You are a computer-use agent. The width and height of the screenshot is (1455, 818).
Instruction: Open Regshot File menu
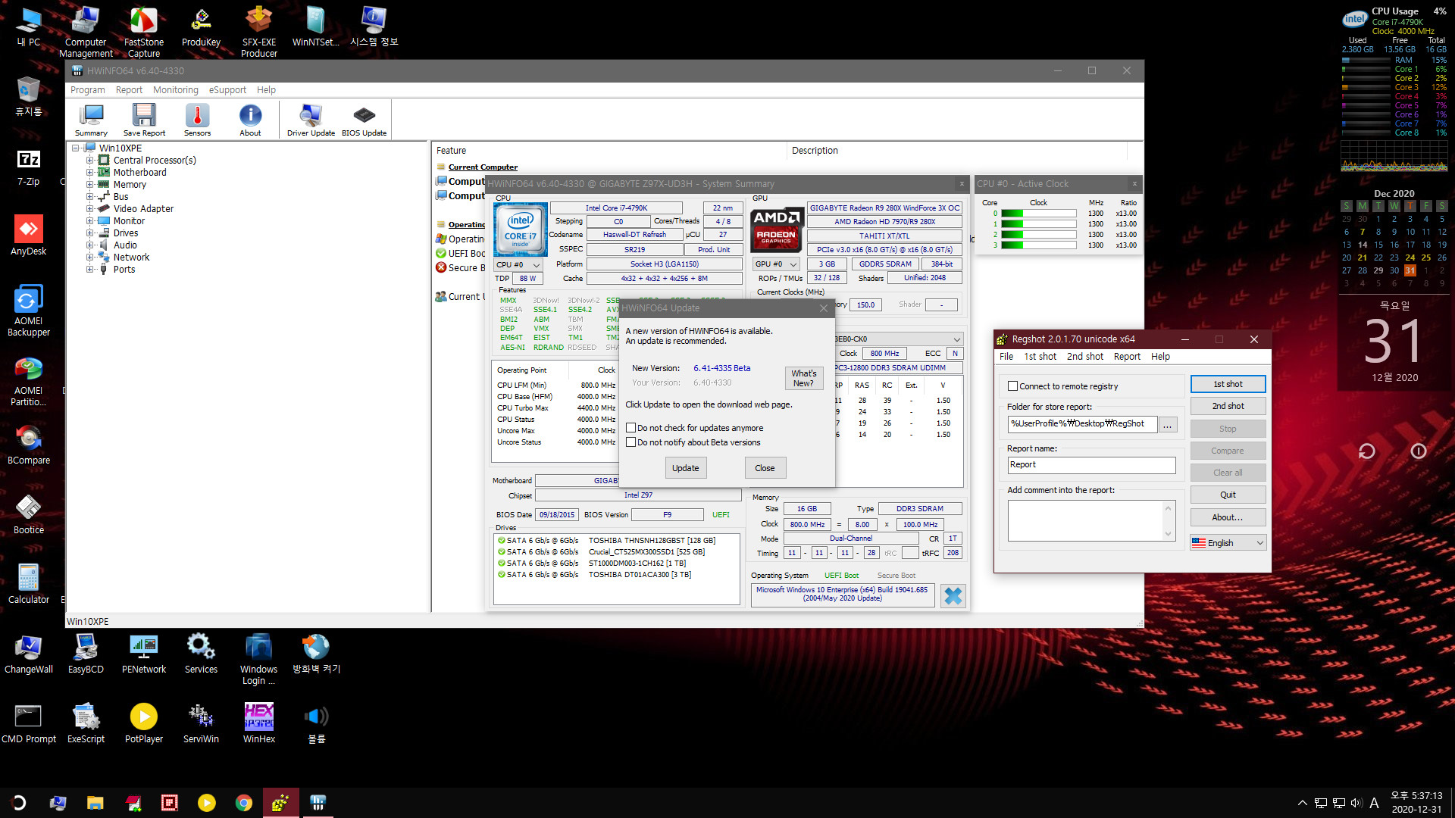1006,357
